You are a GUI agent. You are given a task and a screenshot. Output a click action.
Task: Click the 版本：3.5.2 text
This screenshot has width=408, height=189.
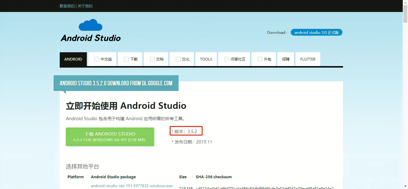[x=186, y=131]
